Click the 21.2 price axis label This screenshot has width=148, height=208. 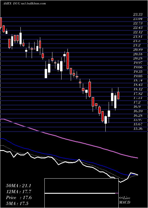point(137,45)
